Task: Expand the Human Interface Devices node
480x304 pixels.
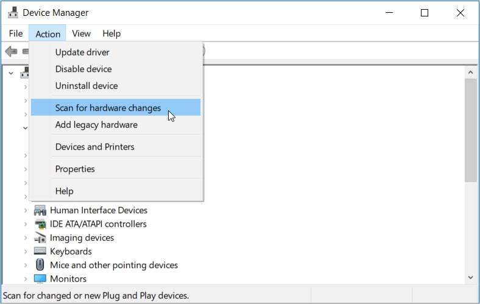Action: pos(26,210)
